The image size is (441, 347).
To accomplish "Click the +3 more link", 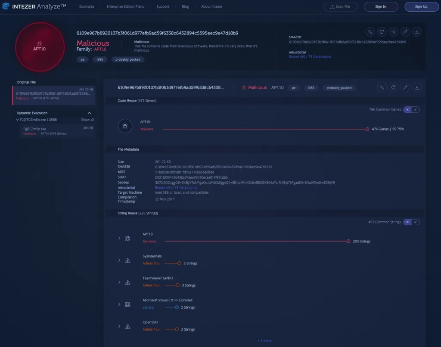I will [265, 341].
